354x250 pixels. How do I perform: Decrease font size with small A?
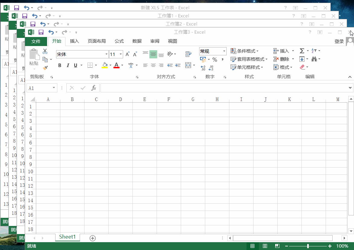click(x=135, y=54)
